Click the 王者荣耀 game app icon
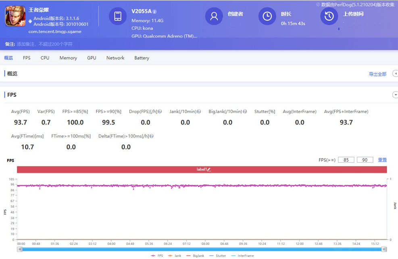Image resolution: width=398 pixels, height=259 pixels. pos(15,16)
